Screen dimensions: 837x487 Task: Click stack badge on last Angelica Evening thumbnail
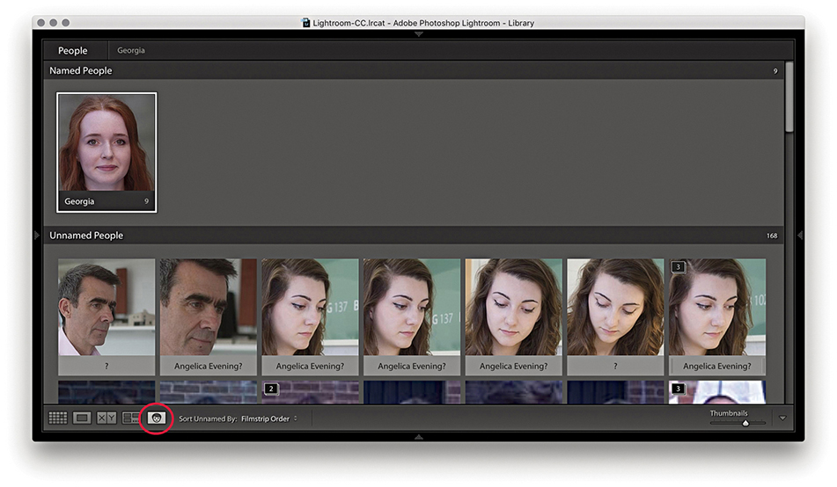point(678,266)
